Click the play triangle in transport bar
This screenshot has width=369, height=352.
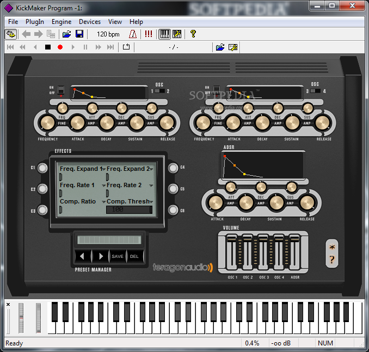pyautogui.click(x=73, y=47)
